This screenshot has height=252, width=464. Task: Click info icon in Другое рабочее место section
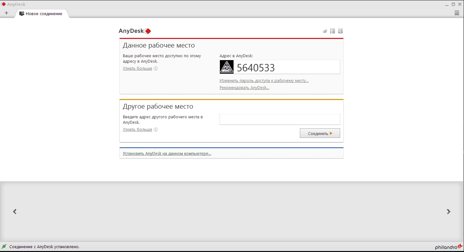[156, 130]
